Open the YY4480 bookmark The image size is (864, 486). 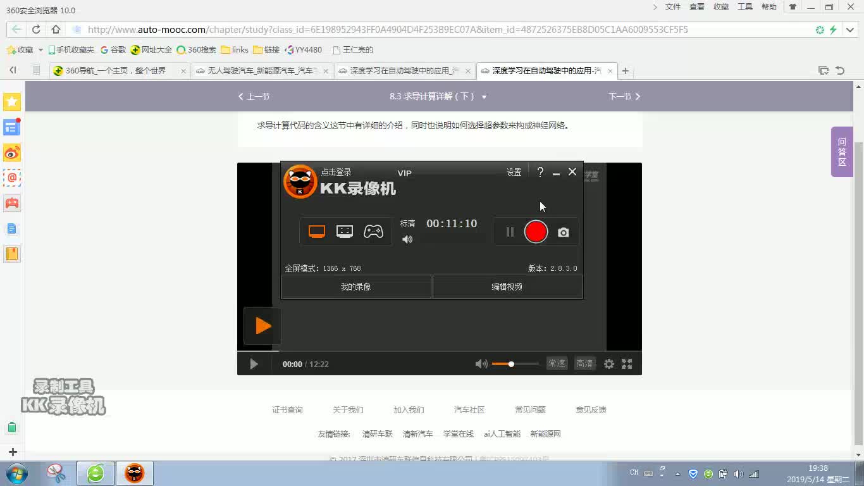pos(304,50)
